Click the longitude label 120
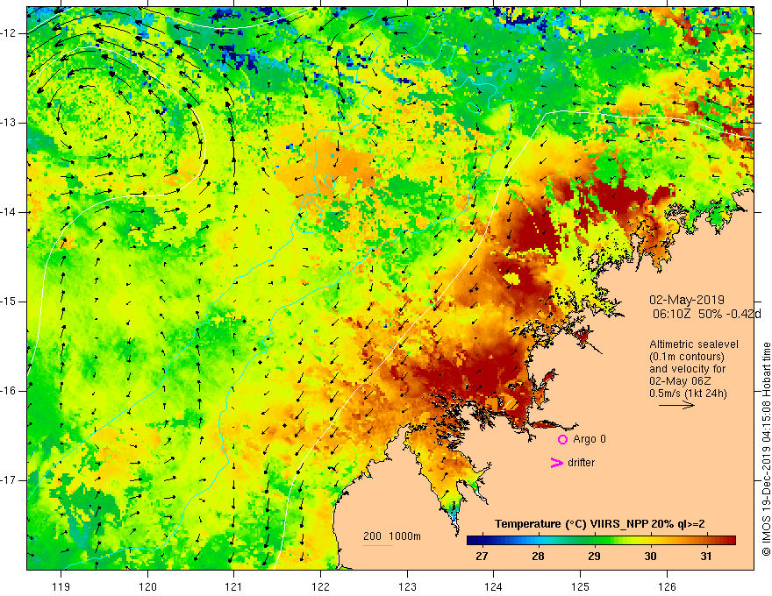 pyautogui.click(x=147, y=586)
